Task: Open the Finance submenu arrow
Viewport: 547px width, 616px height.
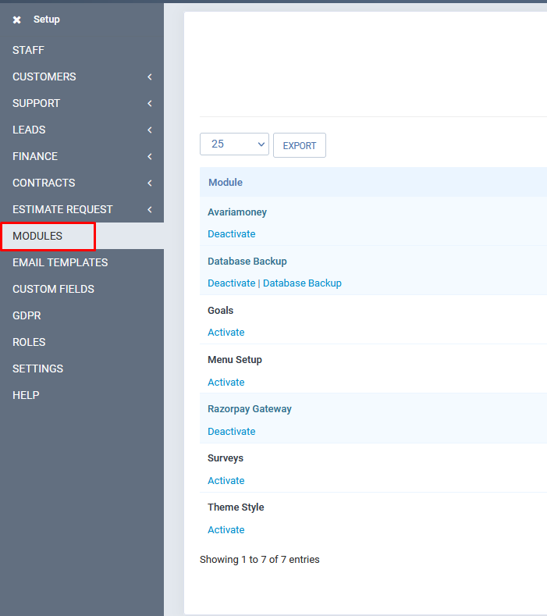Action: (149, 156)
